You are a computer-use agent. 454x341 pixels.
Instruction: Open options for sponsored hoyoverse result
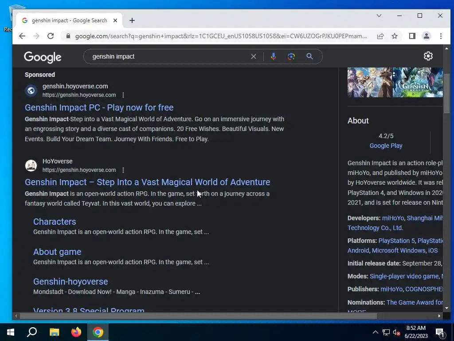[123, 95]
